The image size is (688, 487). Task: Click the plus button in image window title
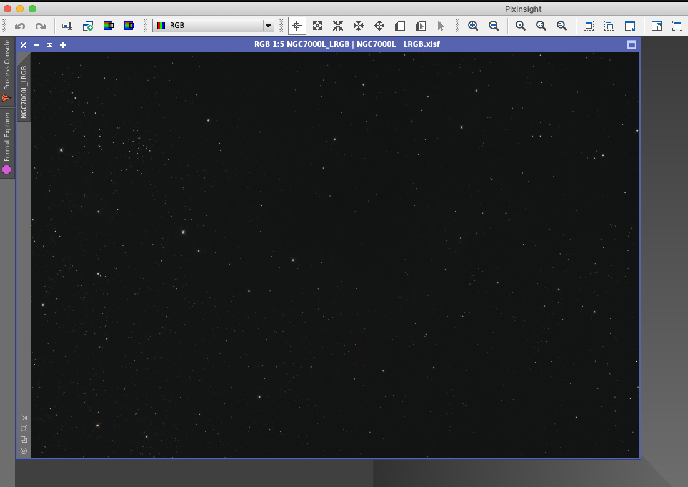click(x=62, y=45)
